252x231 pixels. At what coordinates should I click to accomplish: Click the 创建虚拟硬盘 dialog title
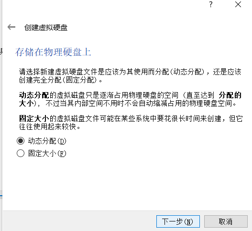click(46, 27)
